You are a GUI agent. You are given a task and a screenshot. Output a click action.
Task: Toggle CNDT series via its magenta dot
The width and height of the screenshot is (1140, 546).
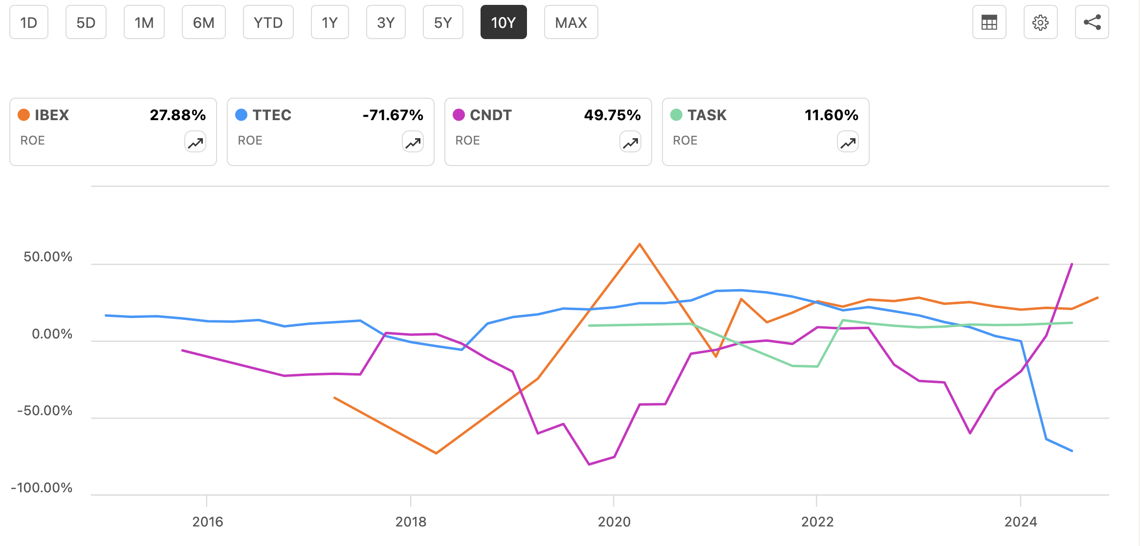tap(458, 115)
